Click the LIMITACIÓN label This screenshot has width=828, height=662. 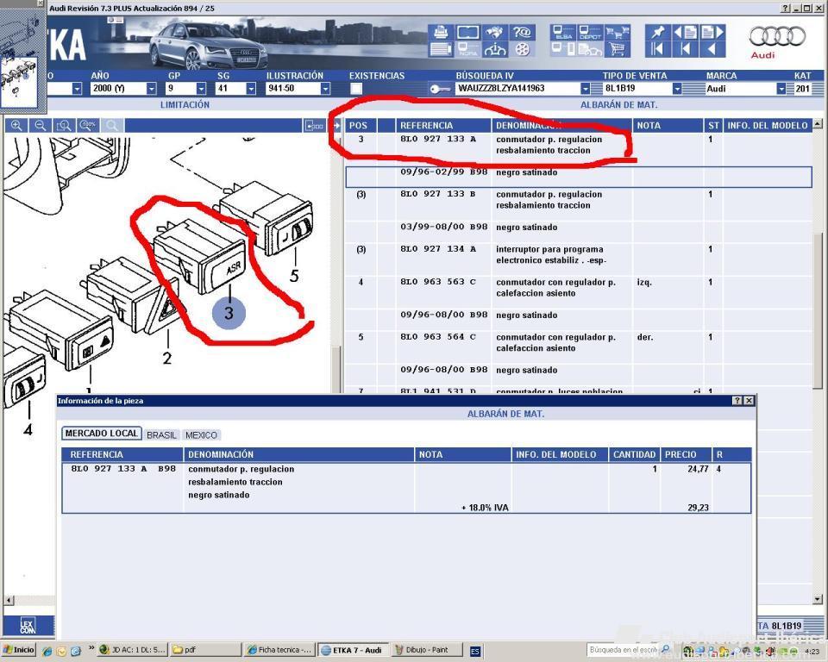[185, 104]
